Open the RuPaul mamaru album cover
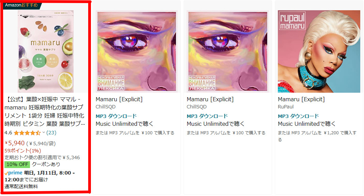Image resolution: width=364 pixels, height=196 pixels. 319,51
